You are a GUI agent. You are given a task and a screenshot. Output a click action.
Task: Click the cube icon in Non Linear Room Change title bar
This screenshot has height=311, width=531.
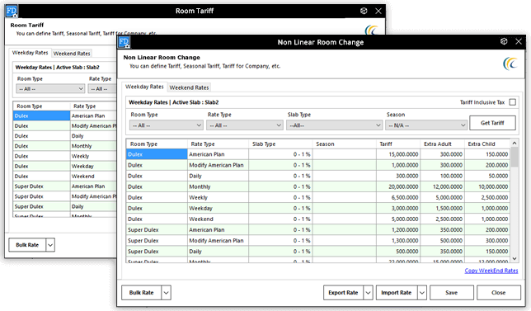pyautogui.click(x=504, y=41)
